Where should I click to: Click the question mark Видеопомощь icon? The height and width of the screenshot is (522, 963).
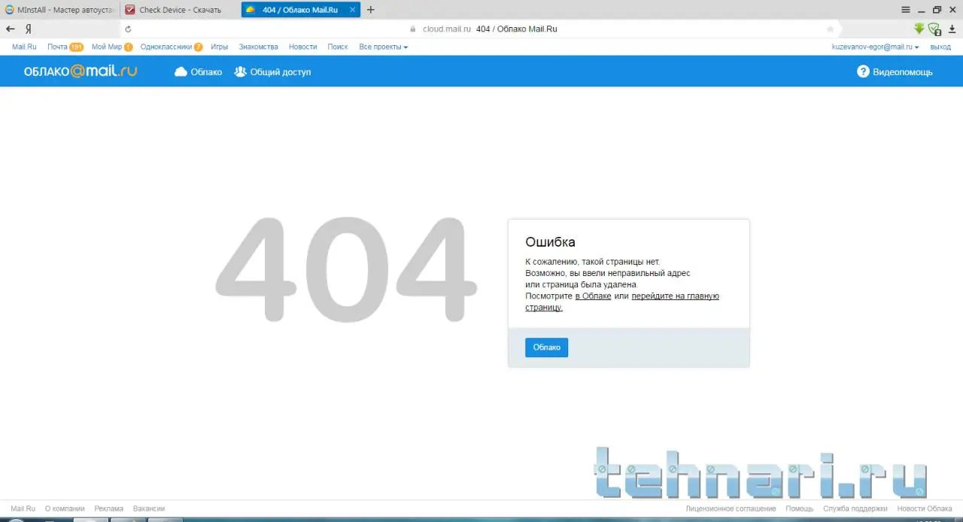tap(863, 71)
